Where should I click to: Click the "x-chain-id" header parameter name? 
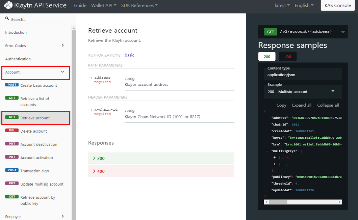coord(106,110)
